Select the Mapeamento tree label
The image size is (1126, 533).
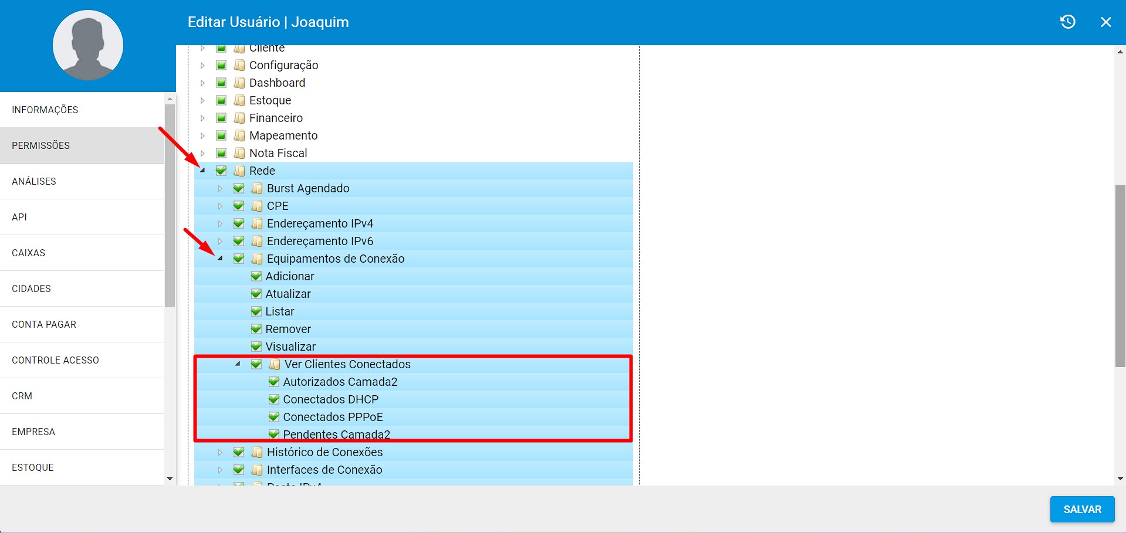(283, 135)
